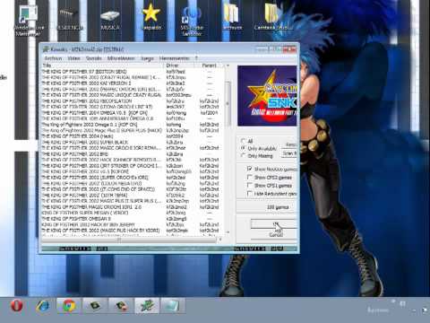Select 'The King of Fighters 2002 Omega 0.1' row
Screen dimensions: 430x323
(132, 125)
